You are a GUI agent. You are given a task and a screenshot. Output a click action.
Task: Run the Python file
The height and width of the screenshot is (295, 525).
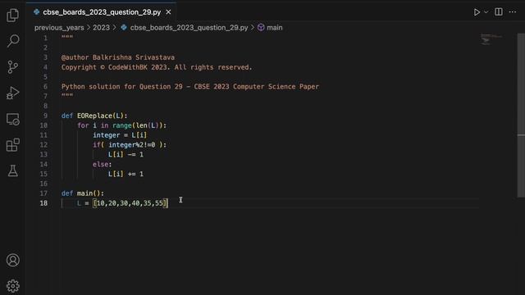coord(477,12)
